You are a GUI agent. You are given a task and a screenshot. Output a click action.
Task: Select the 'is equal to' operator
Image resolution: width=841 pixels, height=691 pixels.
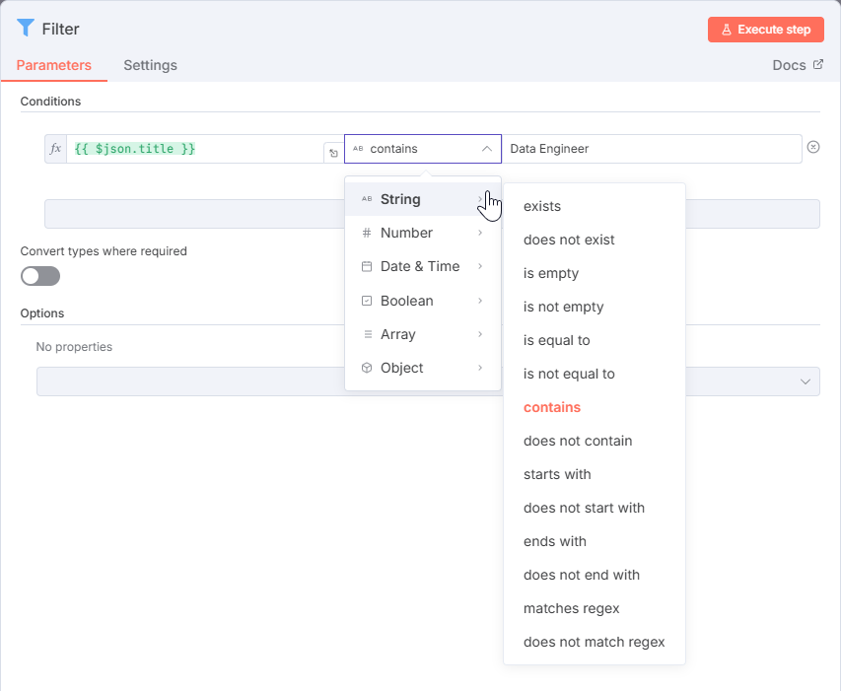(556, 340)
